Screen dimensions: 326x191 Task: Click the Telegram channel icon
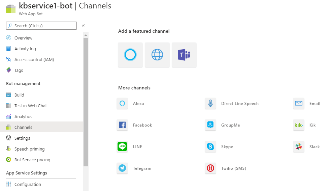pos(122,168)
